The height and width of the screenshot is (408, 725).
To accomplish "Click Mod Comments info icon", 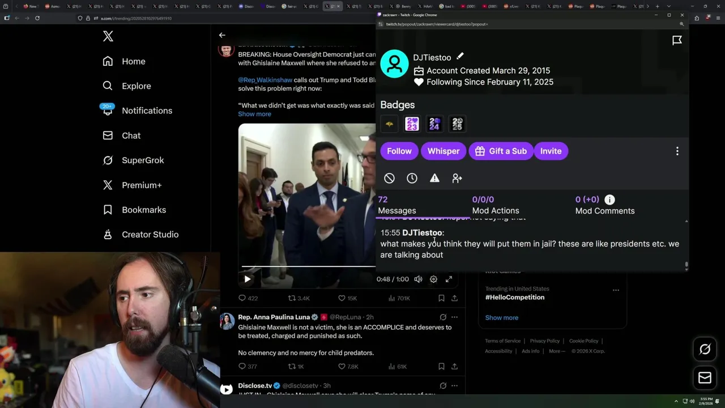I will (609, 199).
